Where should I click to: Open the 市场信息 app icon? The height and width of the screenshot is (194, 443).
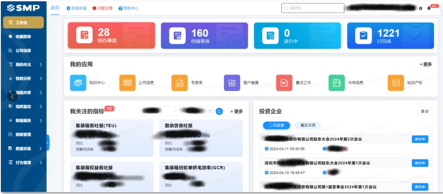[336, 83]
